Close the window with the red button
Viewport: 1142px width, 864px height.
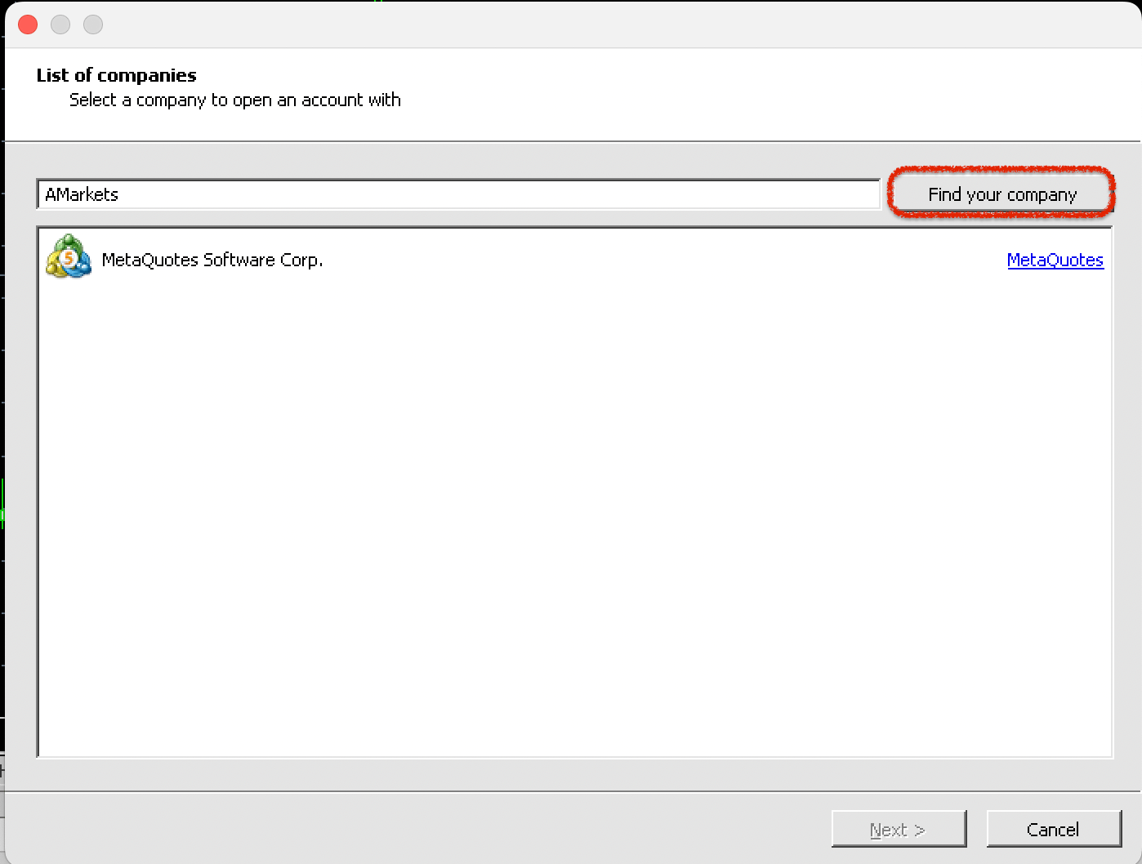click(x=28, y=24)
